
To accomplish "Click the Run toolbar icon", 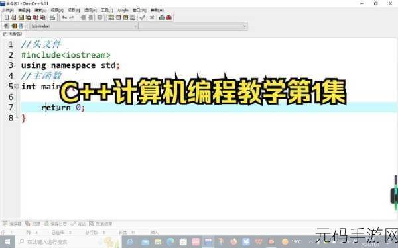I will pyautogui.click(x=118, y=17).
